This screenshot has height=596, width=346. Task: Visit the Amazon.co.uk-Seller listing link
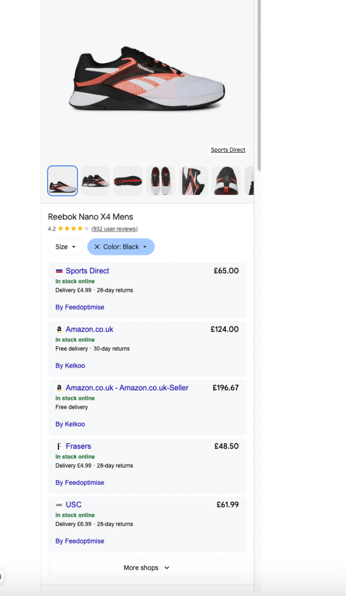pos(127,388)
